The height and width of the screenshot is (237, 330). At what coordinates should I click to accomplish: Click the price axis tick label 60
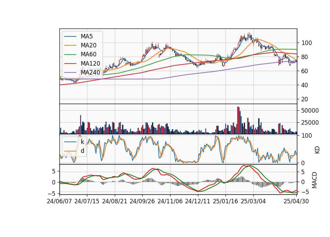tap(305, 71)
